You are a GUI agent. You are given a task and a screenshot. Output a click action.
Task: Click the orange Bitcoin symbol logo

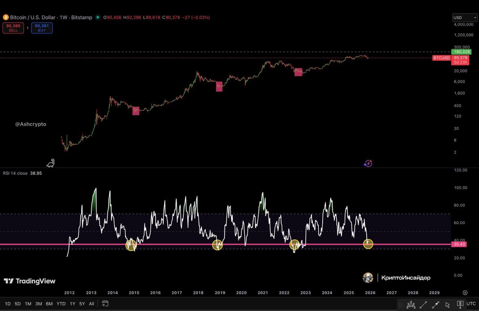click(6, 17)
